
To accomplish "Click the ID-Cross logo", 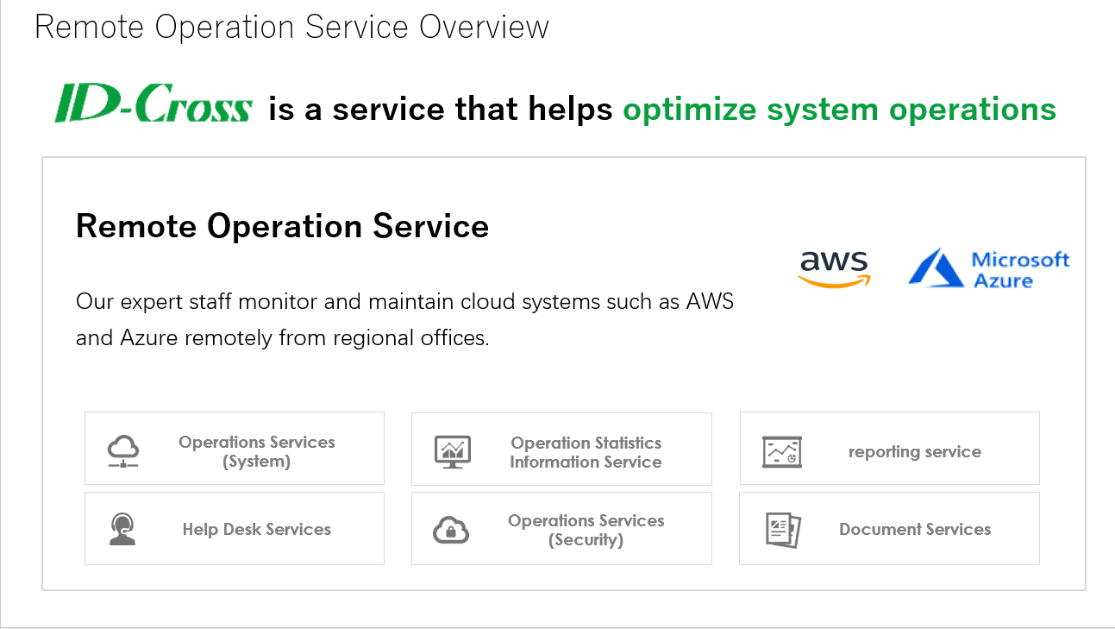I will coord(153,103).
